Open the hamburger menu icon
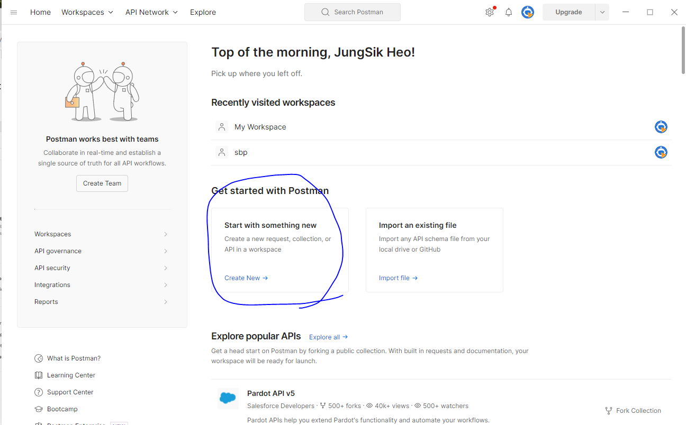 (14, 12)
